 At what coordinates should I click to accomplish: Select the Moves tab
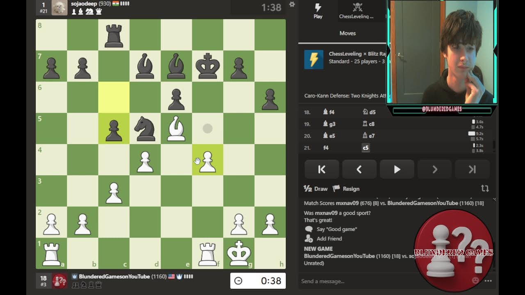coord(347,33)
